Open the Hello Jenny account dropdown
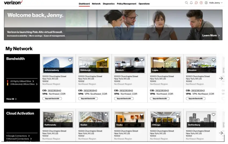The image size is (228, 144). pos(216,3)
